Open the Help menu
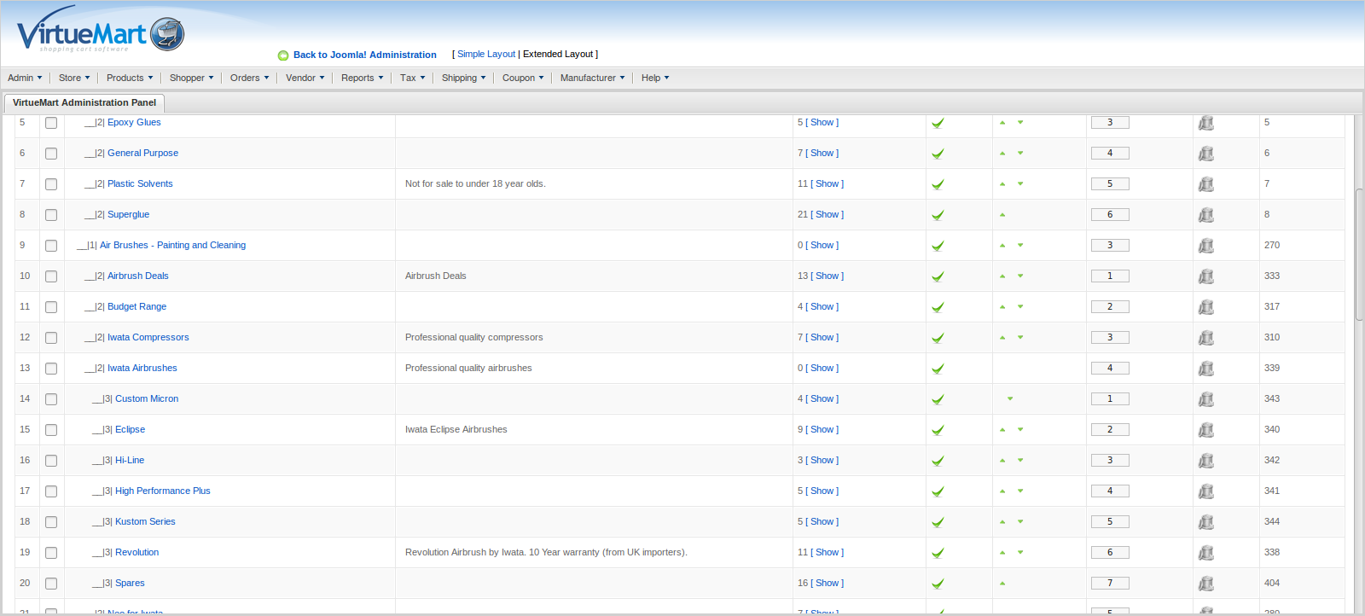The image size is (1365, 616). pyautogui.click(x=655, y=78)
